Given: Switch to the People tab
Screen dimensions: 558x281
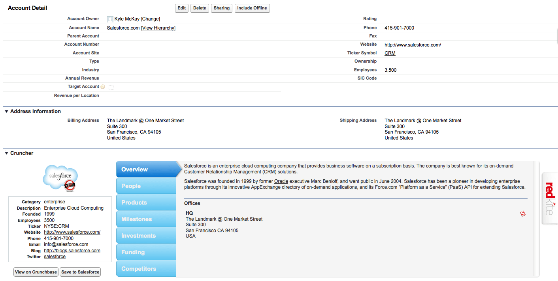Looking at the screenshot, I should click(x=146, y=186).
